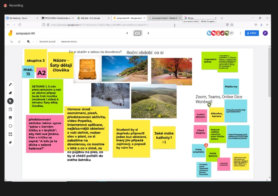
Task: Click the spring meadow hill photo
Action: point(154,101)
